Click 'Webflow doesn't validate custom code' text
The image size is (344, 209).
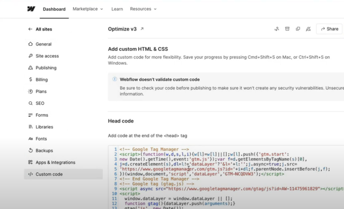tap(160, 79)
